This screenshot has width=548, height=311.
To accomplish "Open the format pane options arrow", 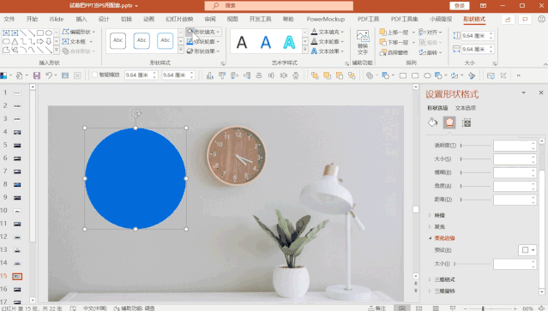I will click(x=523, y=93).
